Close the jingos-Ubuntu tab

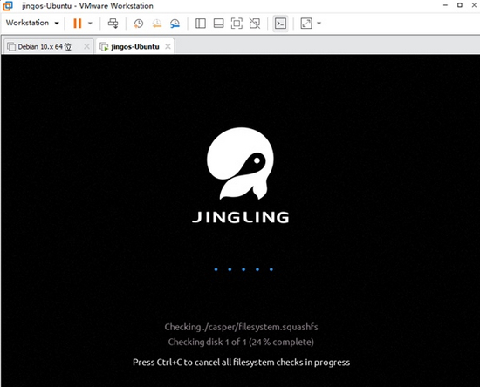pos(168,46)
